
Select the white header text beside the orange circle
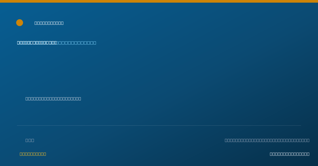(x=49, y=23)
